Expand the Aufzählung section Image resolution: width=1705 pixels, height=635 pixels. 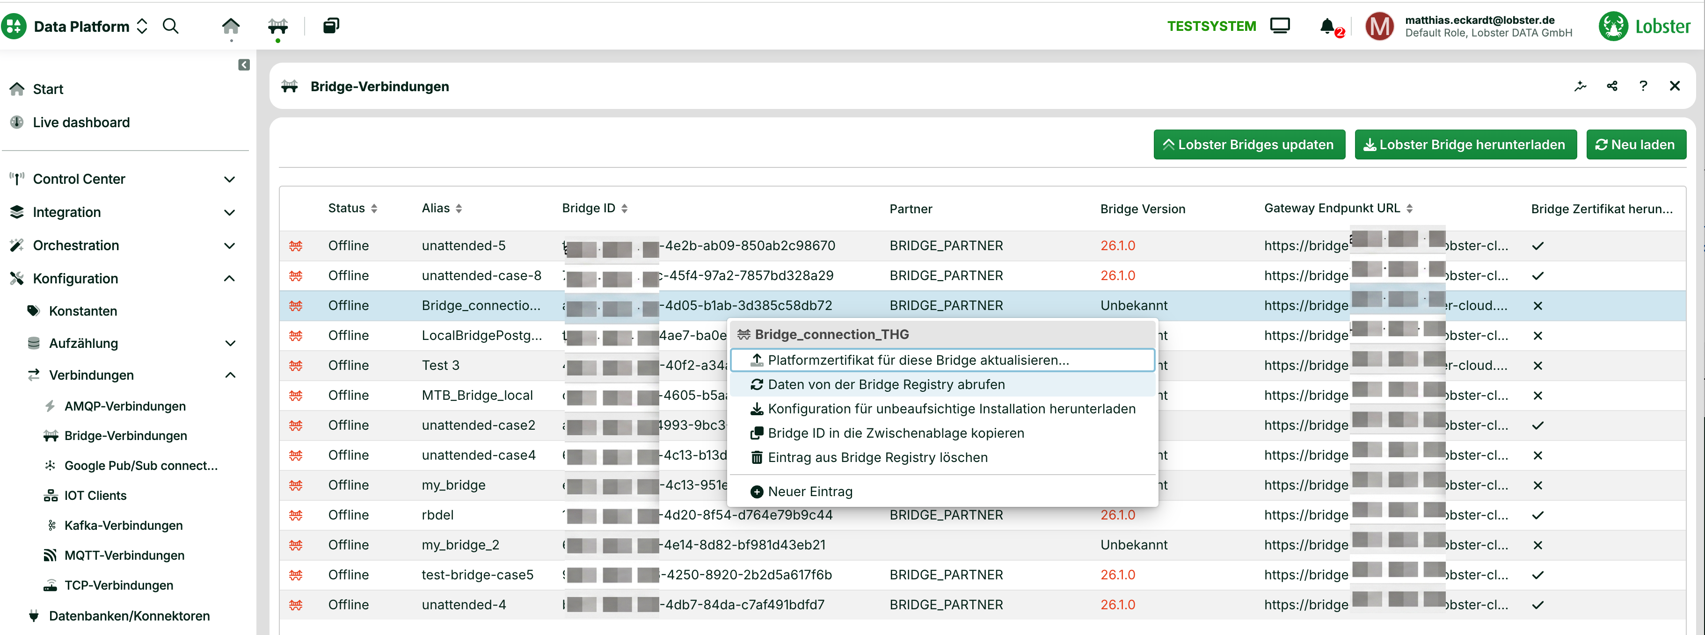pos(230,343)
